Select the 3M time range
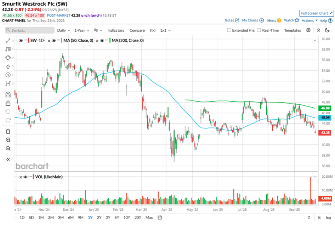 pos(61,218)
